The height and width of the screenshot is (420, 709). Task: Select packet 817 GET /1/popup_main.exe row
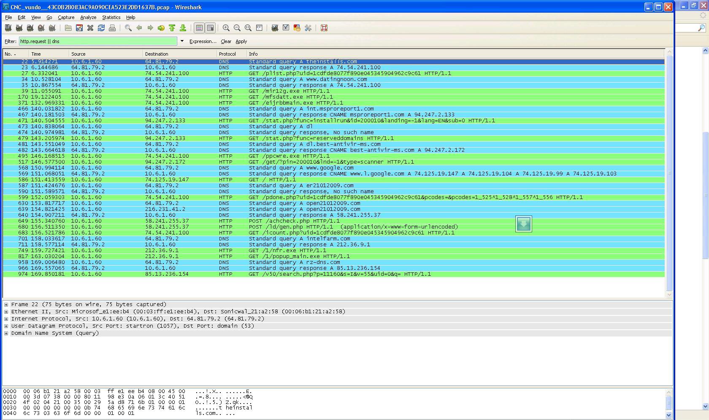334,256
